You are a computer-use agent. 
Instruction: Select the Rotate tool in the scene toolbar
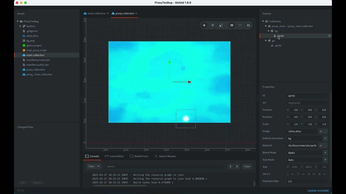coord(213,25)
